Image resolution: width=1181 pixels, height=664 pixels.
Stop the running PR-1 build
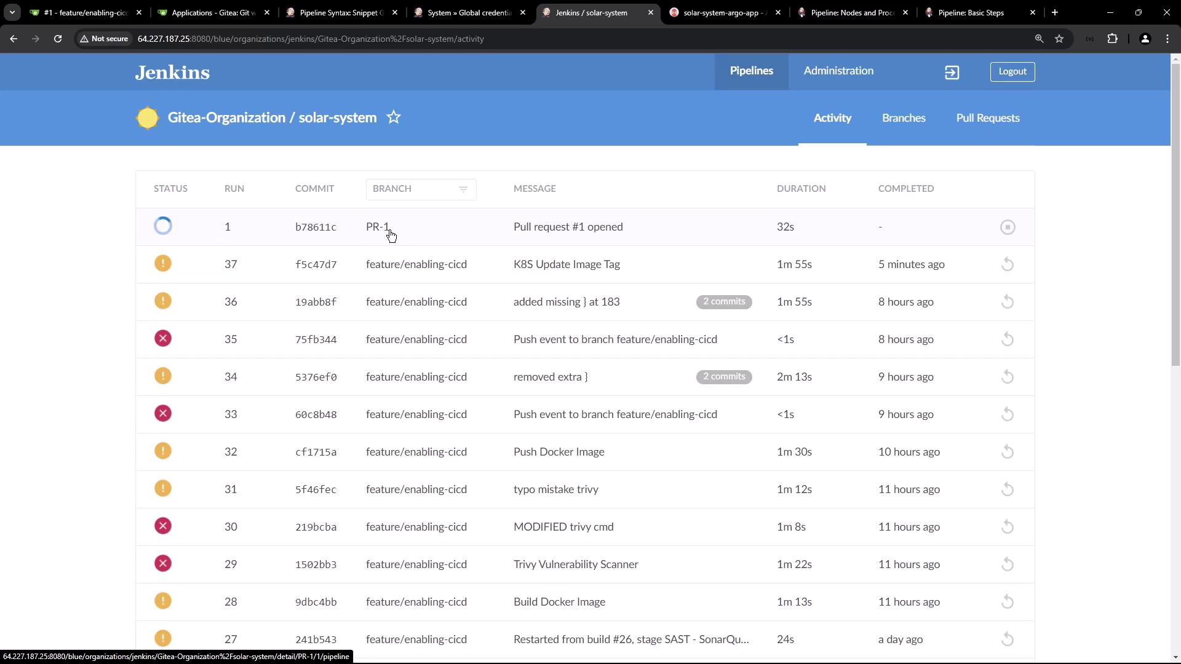pyautogui.click(x=1007, y=227)
